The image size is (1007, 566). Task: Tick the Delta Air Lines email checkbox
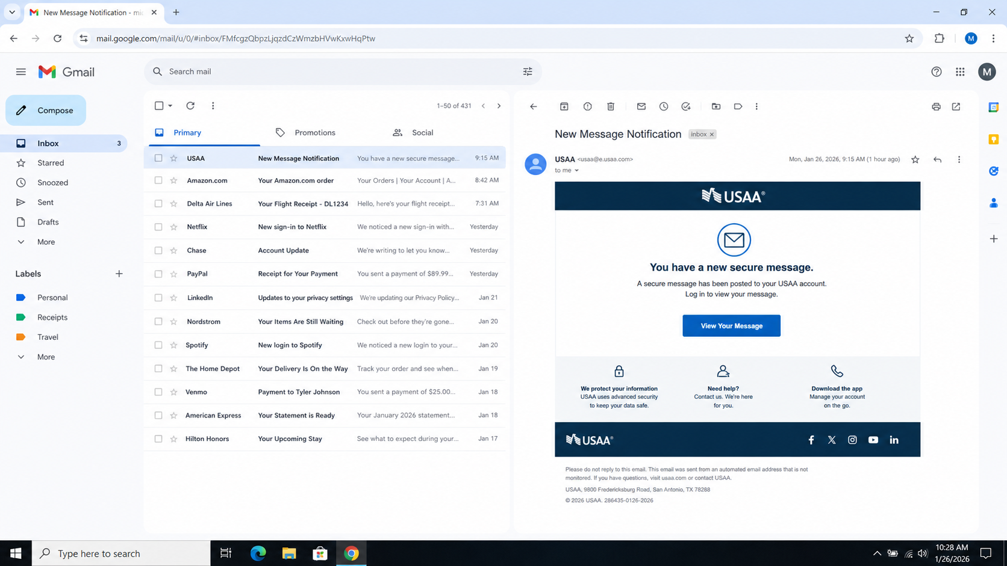coord(158,203)
